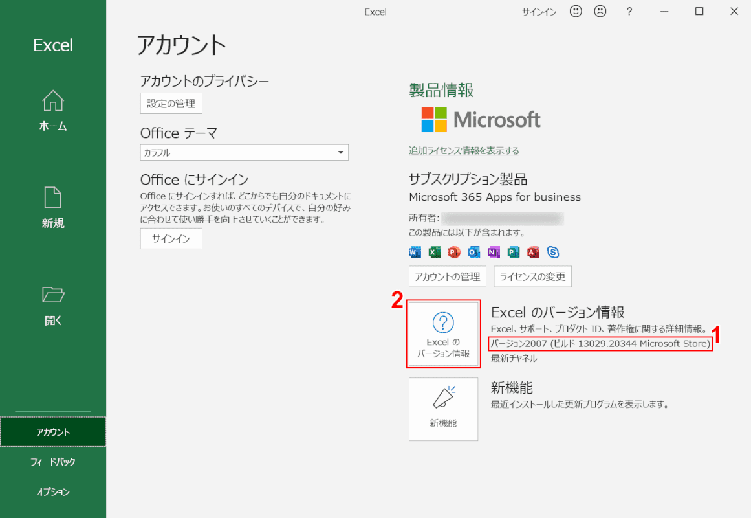Open help with the question mark icon
This screenshot has width=751, height=518.
629,12
